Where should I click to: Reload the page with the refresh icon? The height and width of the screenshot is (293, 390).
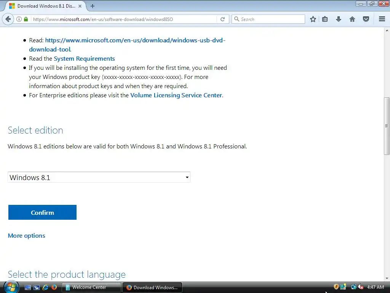[222, 19]
